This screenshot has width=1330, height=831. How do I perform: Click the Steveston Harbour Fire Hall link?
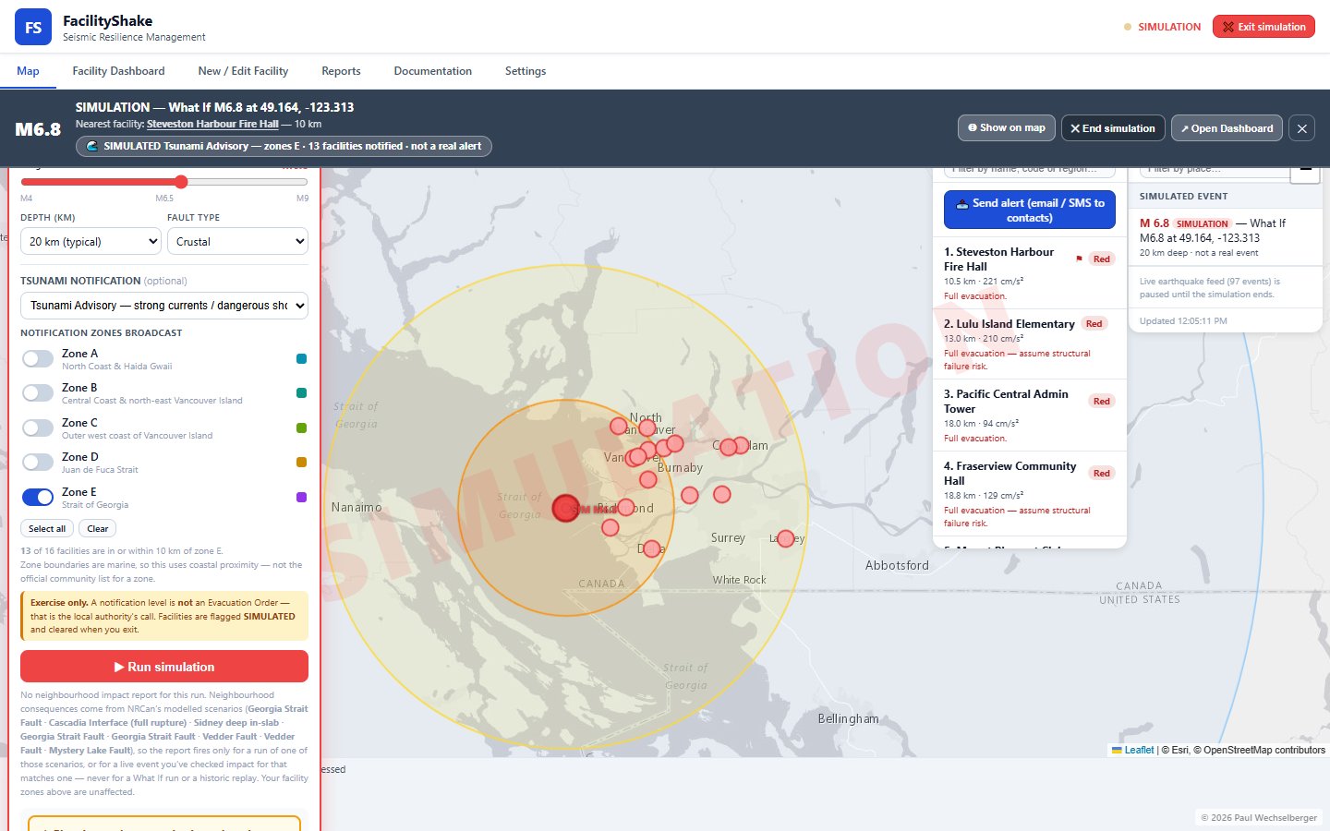click(212, 124)
